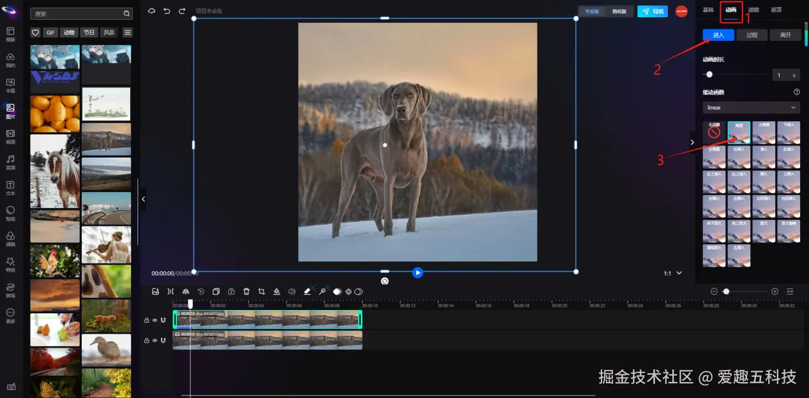Open the 更多 more options sidebar item
The image size is (809, 398).
point(10,316)
